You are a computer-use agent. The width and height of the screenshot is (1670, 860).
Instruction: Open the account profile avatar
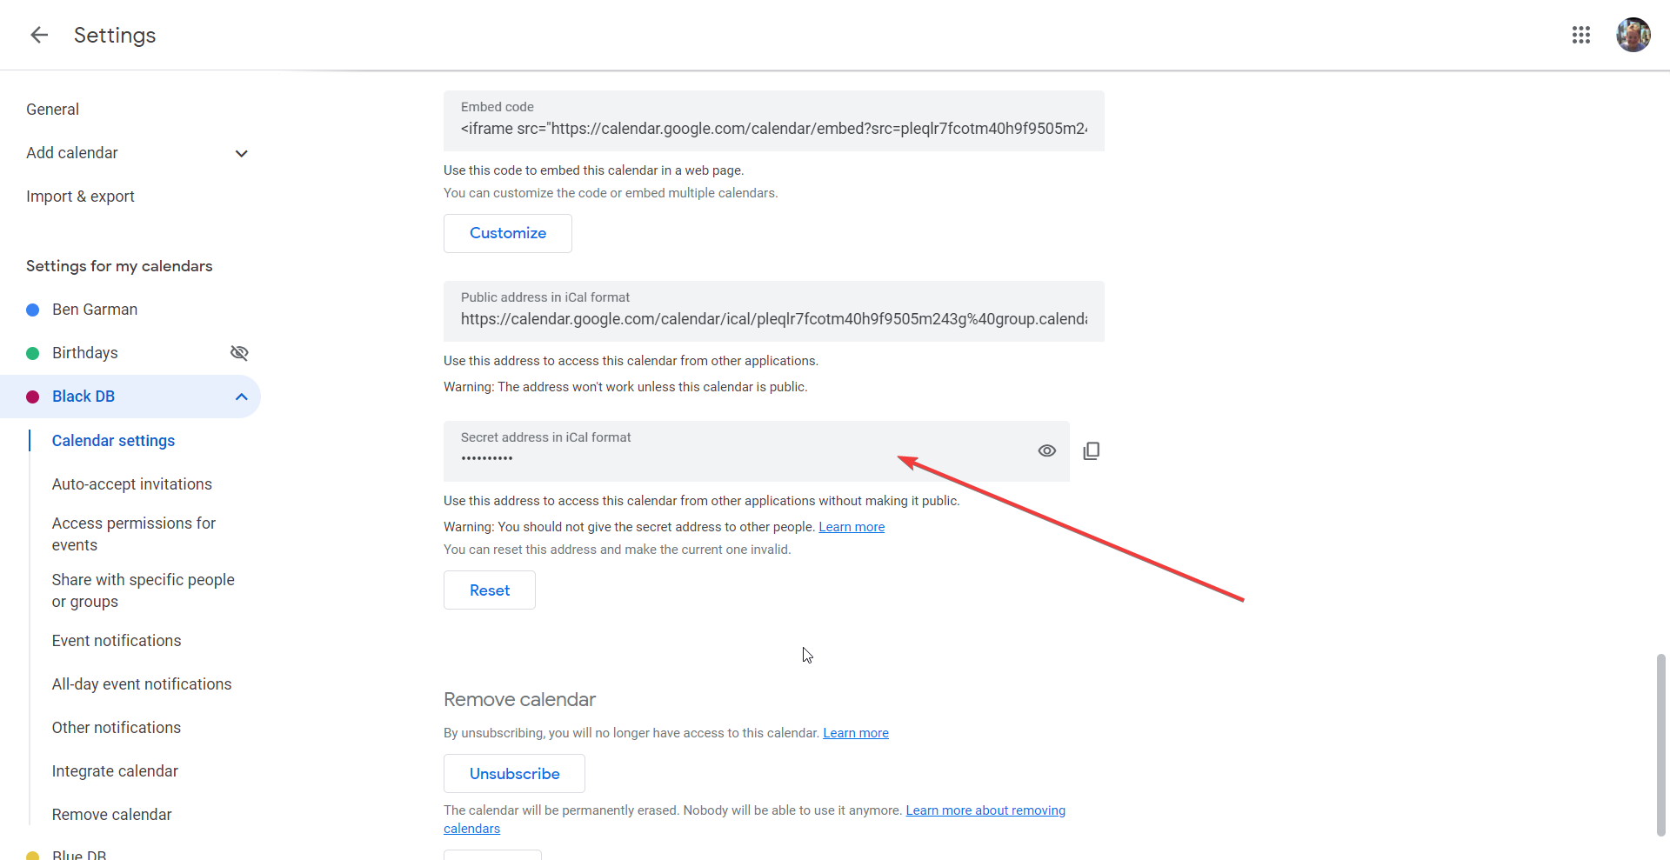[x=1633, y=35]
